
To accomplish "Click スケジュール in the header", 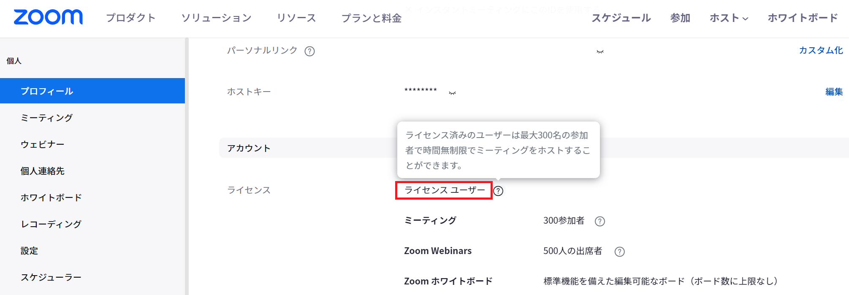I will coord(621,18).
